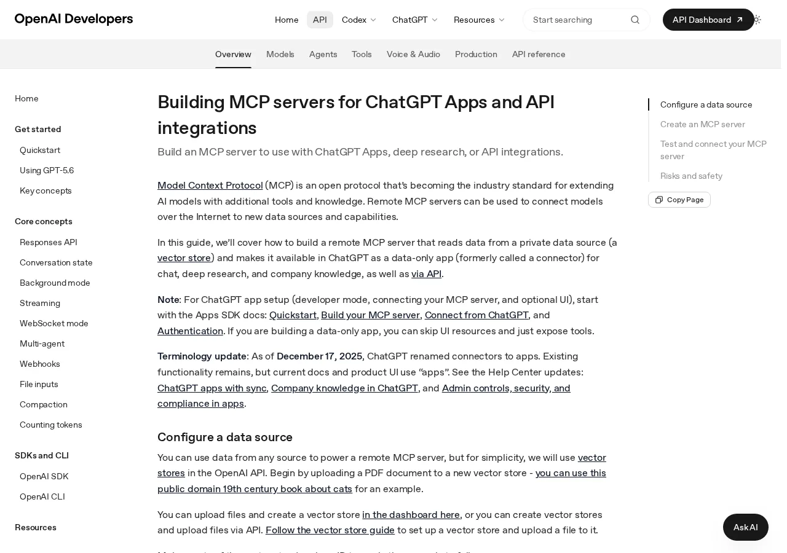Click the copy icon in Copy Page
The image size is (787, 553).
coord(659,200)
